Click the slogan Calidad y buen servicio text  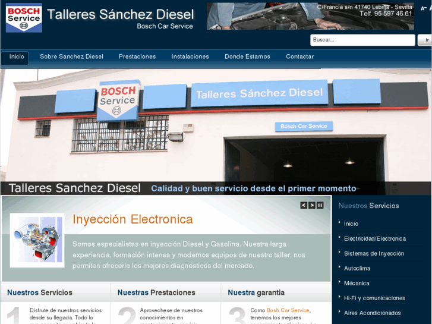(x=254, y=188)
